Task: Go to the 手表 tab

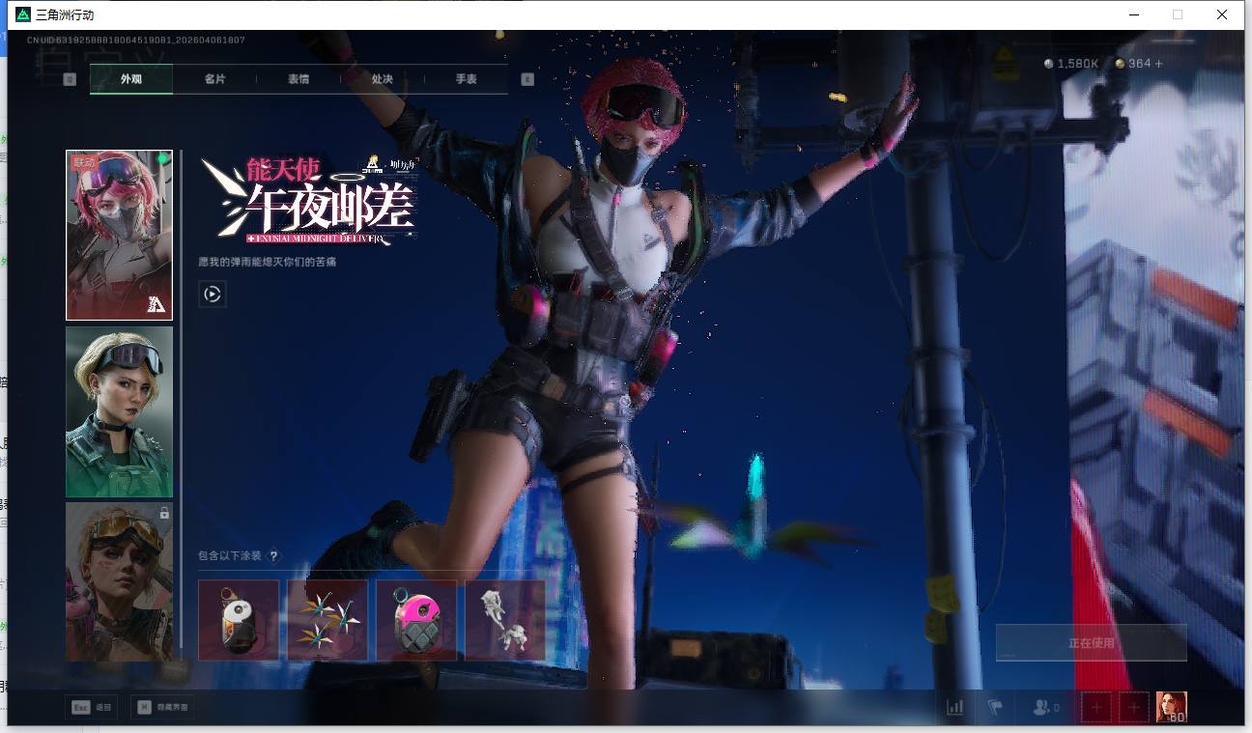Action: [x=467, y=79]
